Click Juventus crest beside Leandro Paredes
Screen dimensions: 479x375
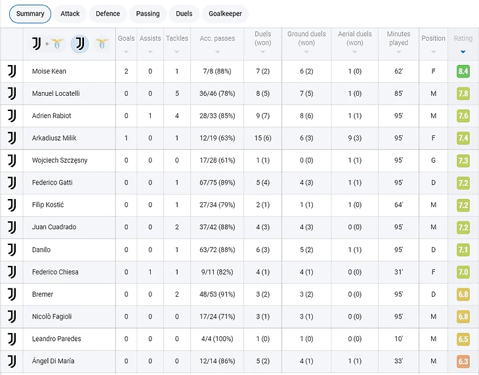(x=12, y=339)
